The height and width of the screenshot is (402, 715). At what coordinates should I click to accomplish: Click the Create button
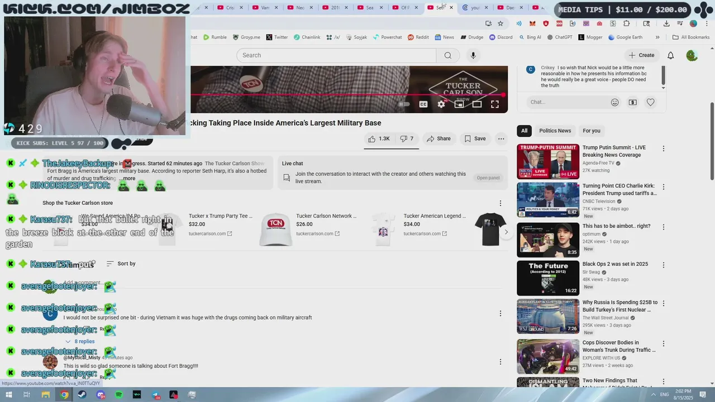coord(641,55)
